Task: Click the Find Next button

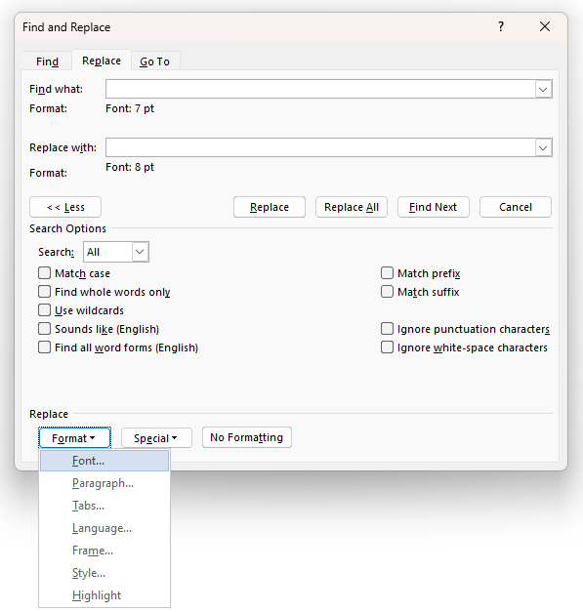Action: click(x=433, y=207)
